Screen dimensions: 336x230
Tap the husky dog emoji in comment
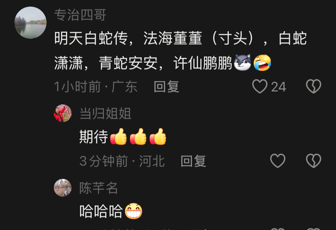tap(242, 63)
